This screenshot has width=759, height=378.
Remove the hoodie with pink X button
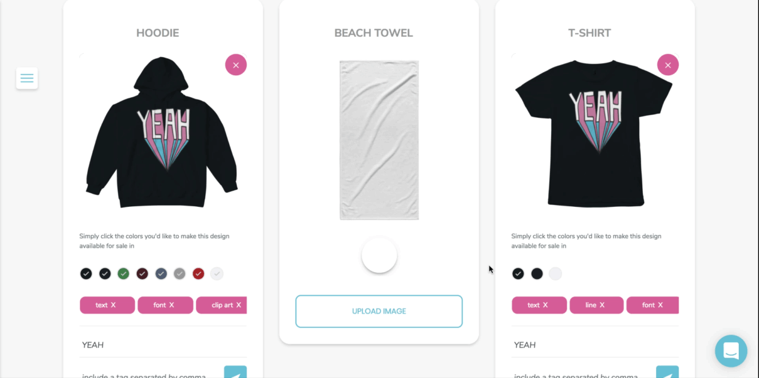pos(236,65)
